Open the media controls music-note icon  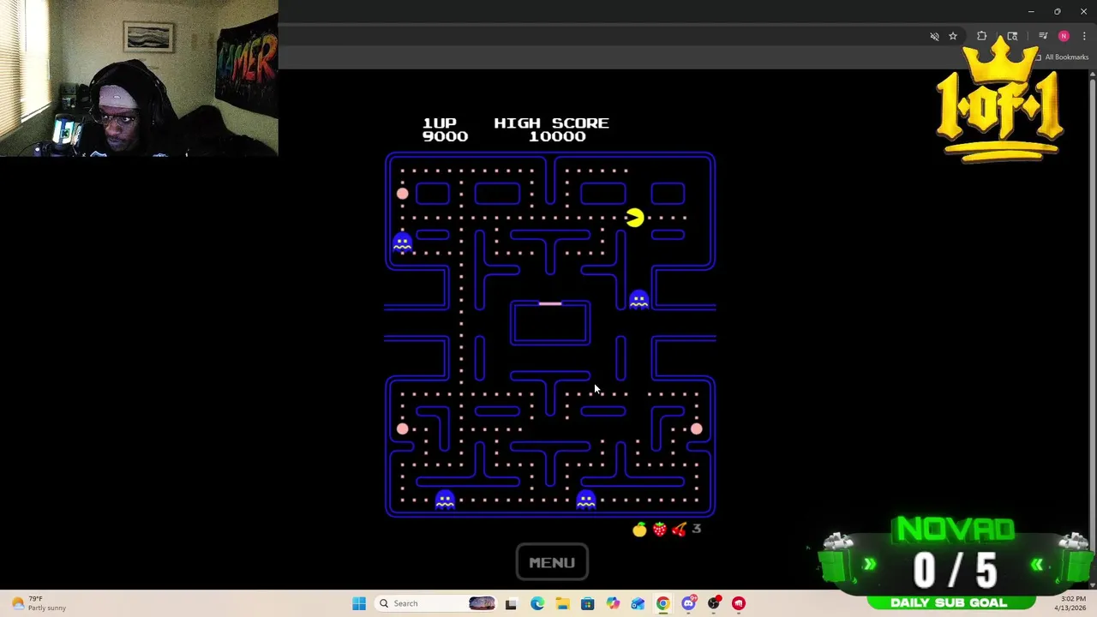pyautogui.click(x=1043, y=36)
